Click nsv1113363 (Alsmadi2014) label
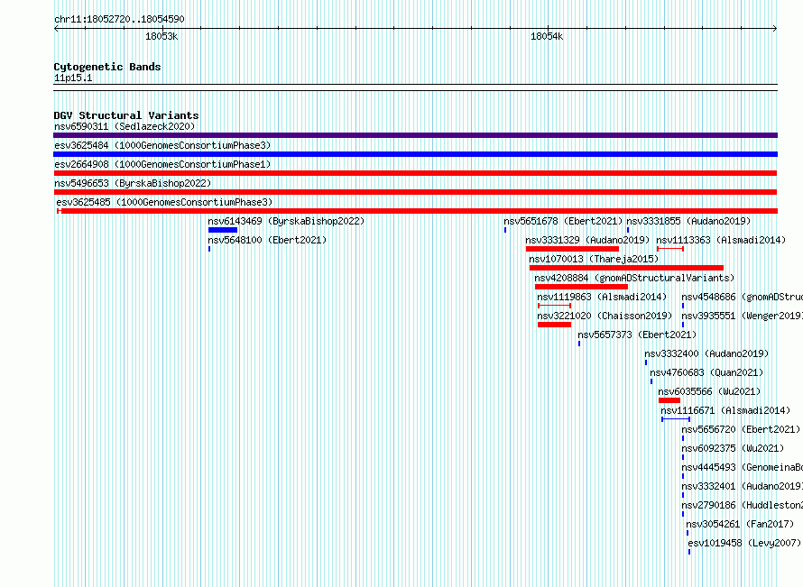 721,240
